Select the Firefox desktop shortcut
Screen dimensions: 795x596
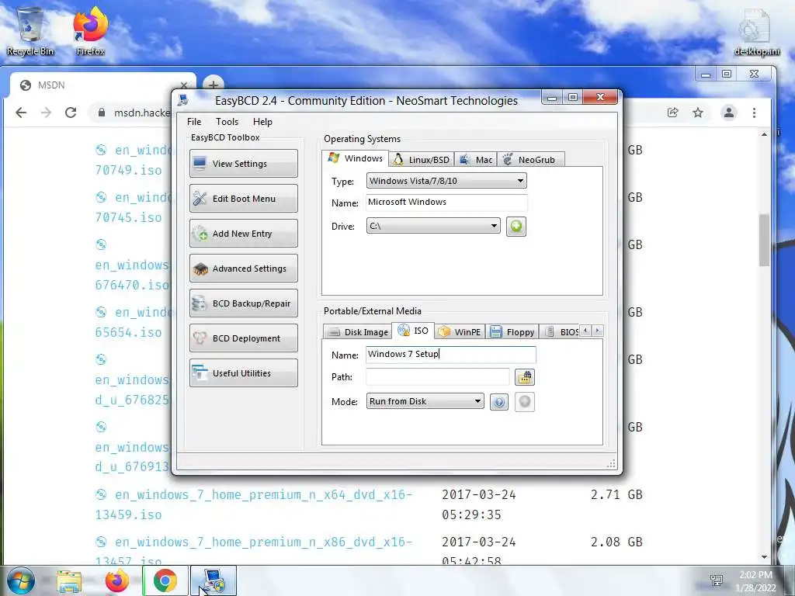pos(90,31)
